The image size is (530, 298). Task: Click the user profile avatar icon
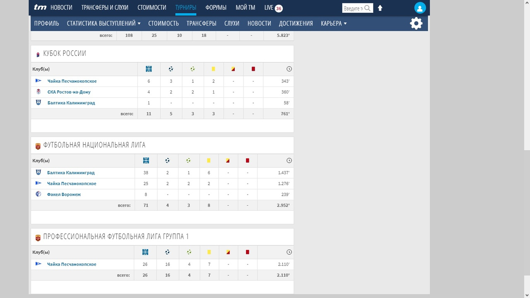pos(420,8)
